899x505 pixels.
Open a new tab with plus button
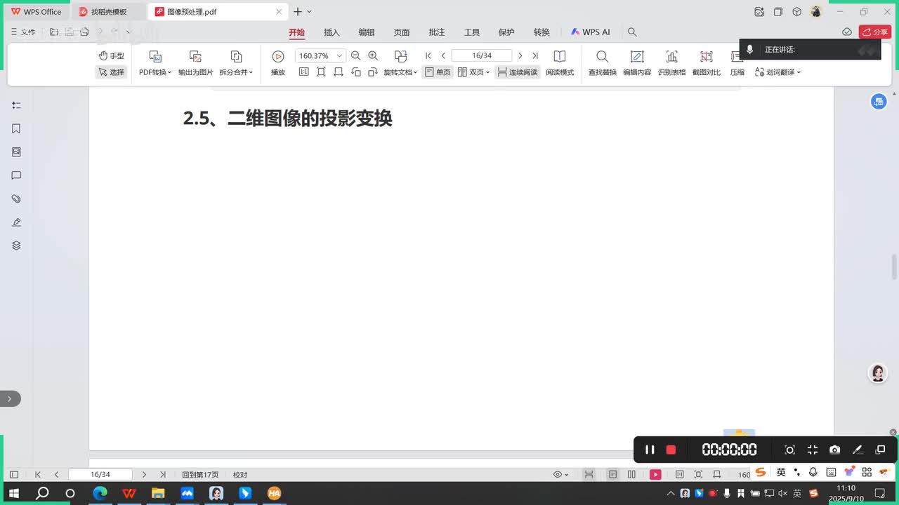click(x=298, y=12)
